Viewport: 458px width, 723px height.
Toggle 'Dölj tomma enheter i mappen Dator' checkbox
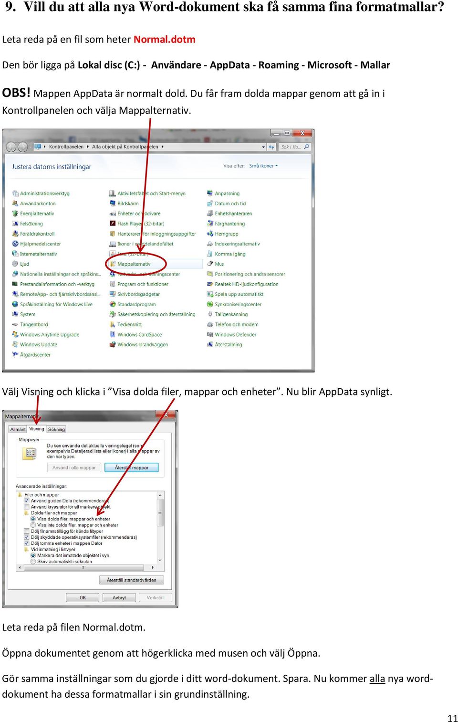pos(27,543)
